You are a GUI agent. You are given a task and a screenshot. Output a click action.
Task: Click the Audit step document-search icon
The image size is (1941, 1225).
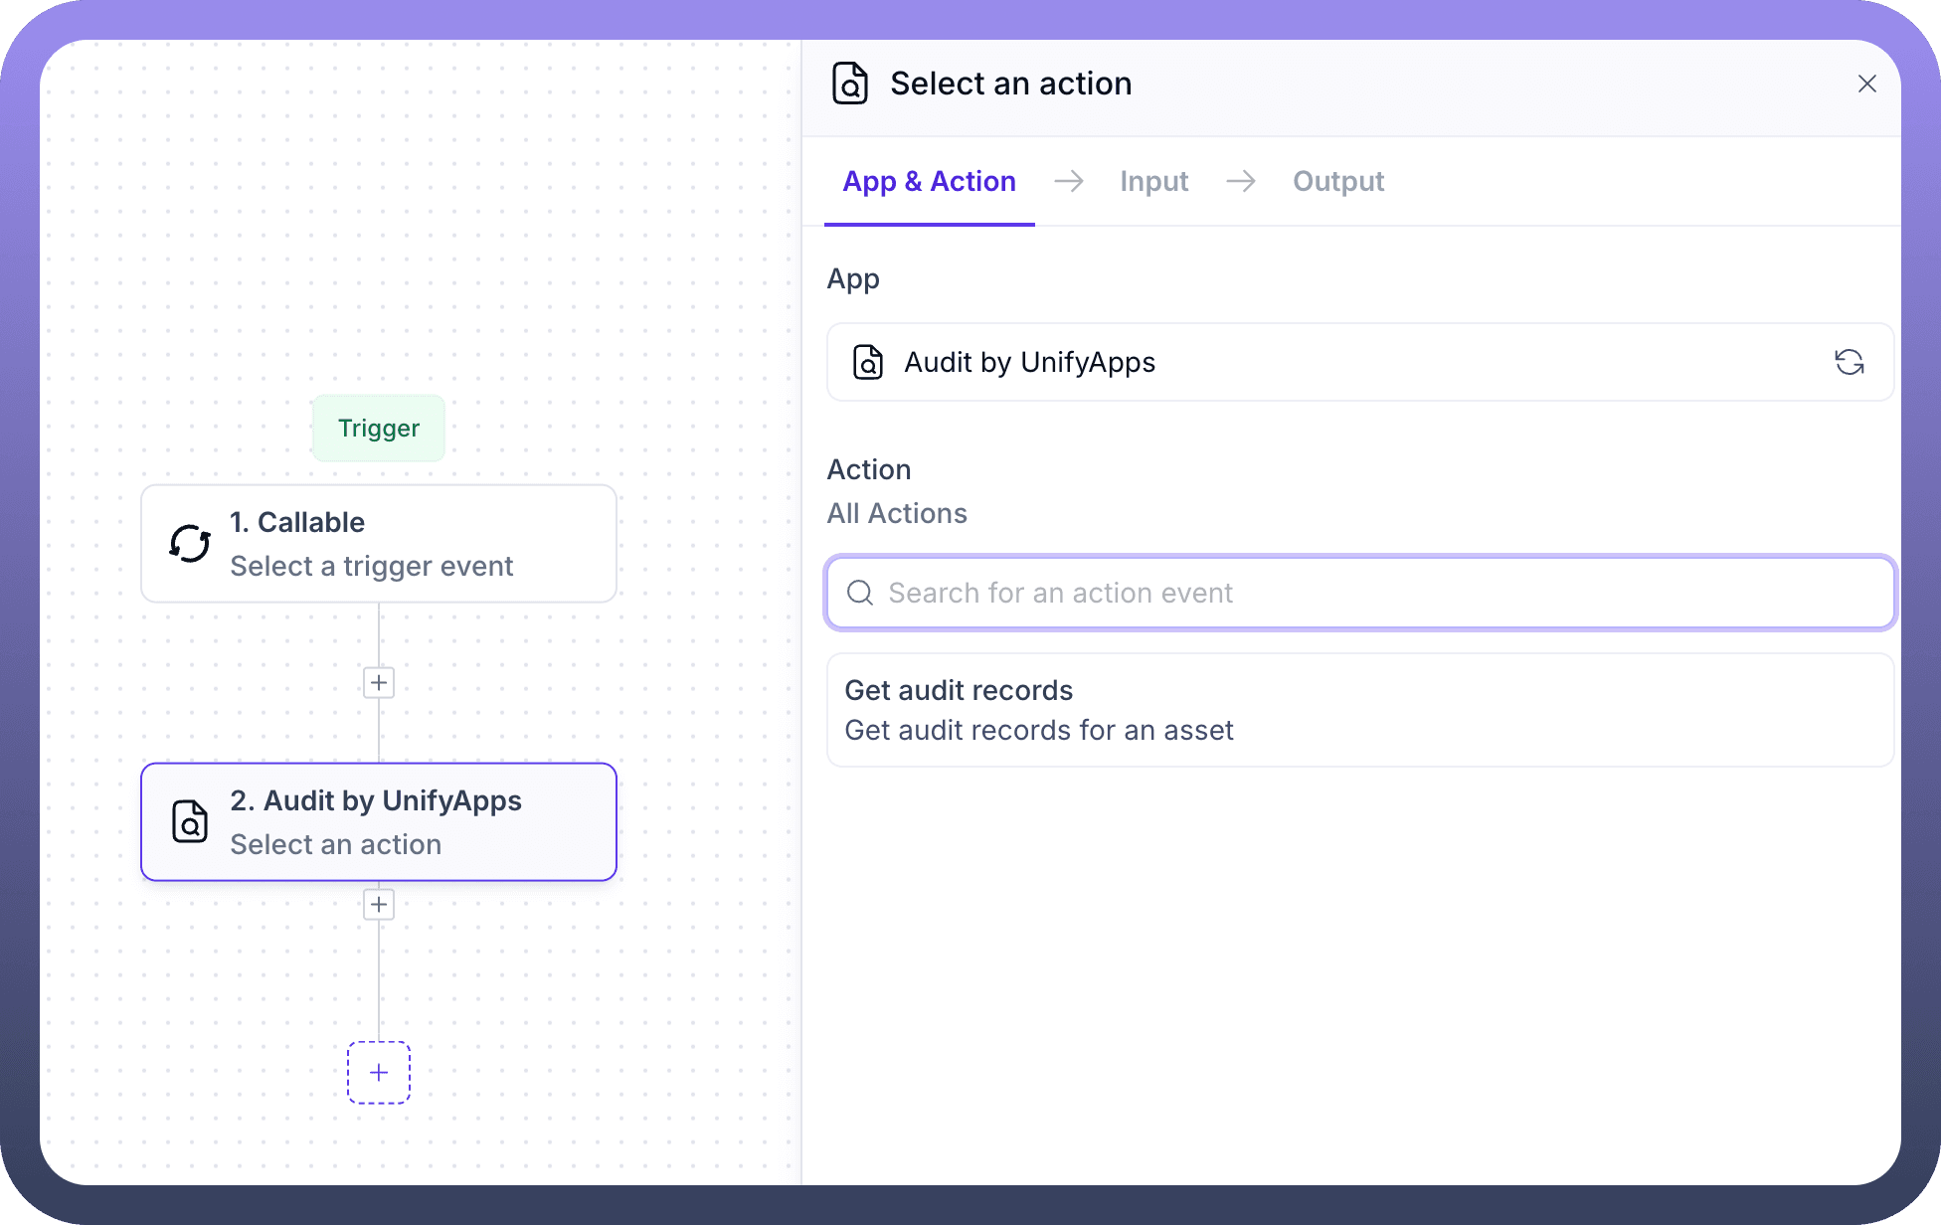[x=190, y=821]
